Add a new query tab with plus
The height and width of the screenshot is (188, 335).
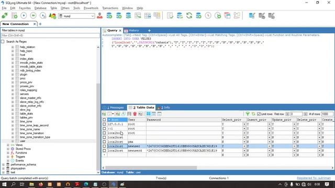(149, 30)
